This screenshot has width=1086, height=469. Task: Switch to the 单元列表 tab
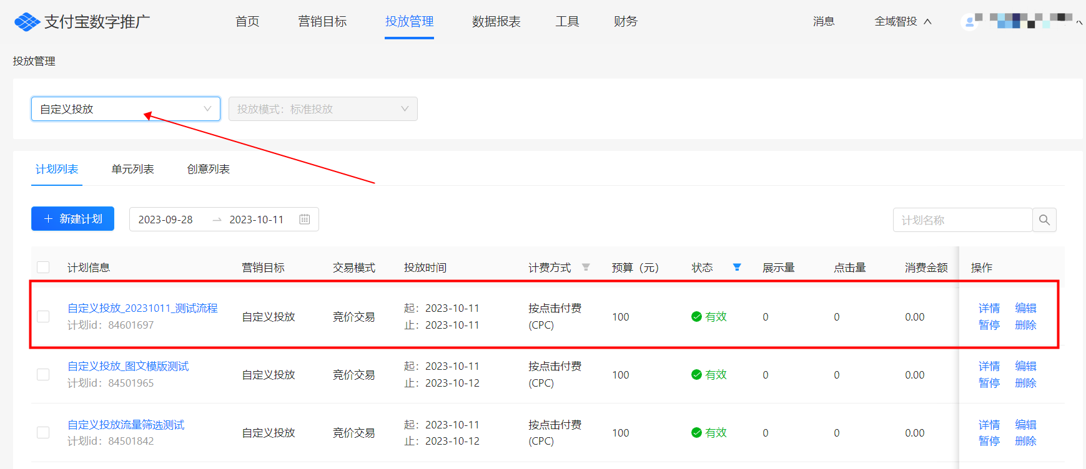[x=132, y=169]
